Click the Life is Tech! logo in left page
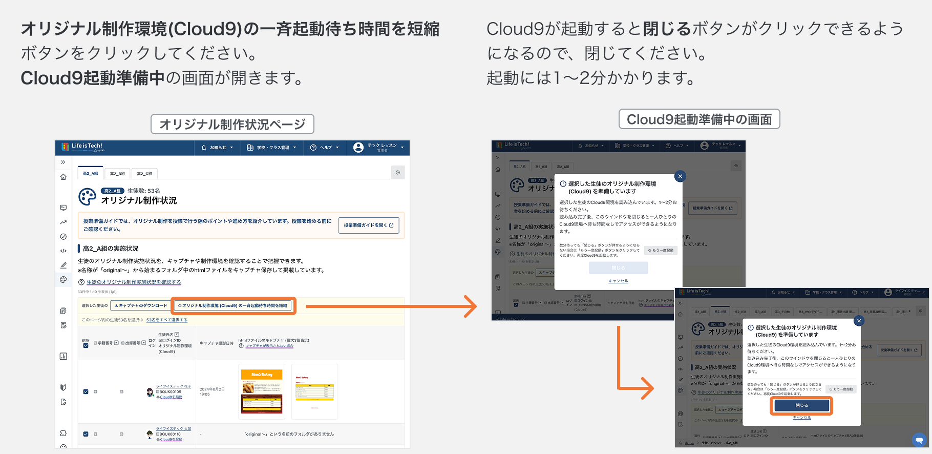The width and height of the screenshot is (932, 454). (83, 148)
